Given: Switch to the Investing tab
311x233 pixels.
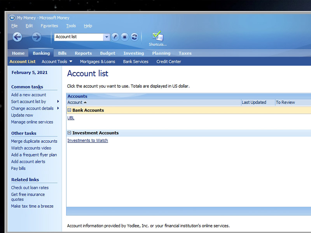Looking at the screenshot, I should [134, 53].
